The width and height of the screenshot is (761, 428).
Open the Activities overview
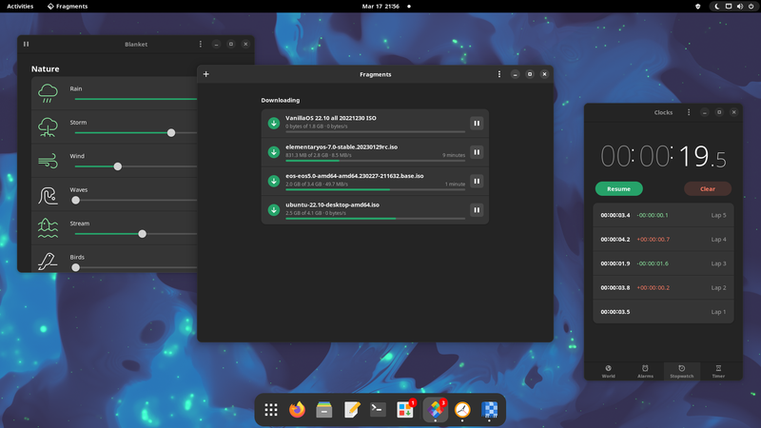coord(20,7)
